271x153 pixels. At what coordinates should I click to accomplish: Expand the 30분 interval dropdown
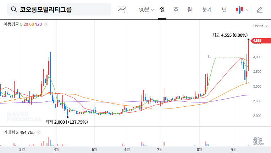(x=146, y=10)
